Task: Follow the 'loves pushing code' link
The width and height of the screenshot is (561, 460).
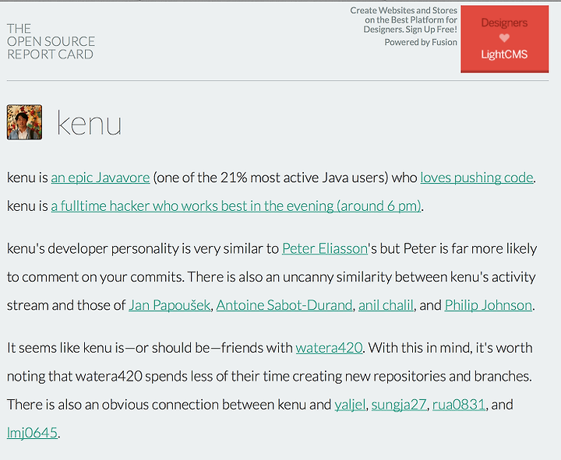Action: [477, 177]
